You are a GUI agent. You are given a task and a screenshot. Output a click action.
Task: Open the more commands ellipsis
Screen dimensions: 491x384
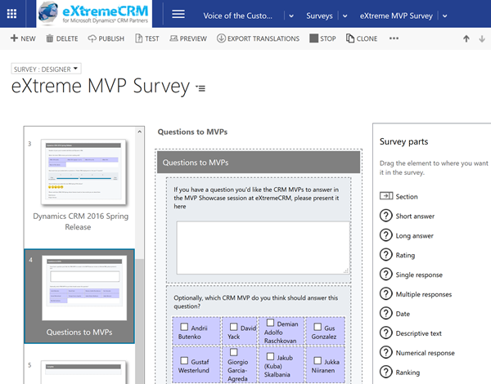(394, 38)
